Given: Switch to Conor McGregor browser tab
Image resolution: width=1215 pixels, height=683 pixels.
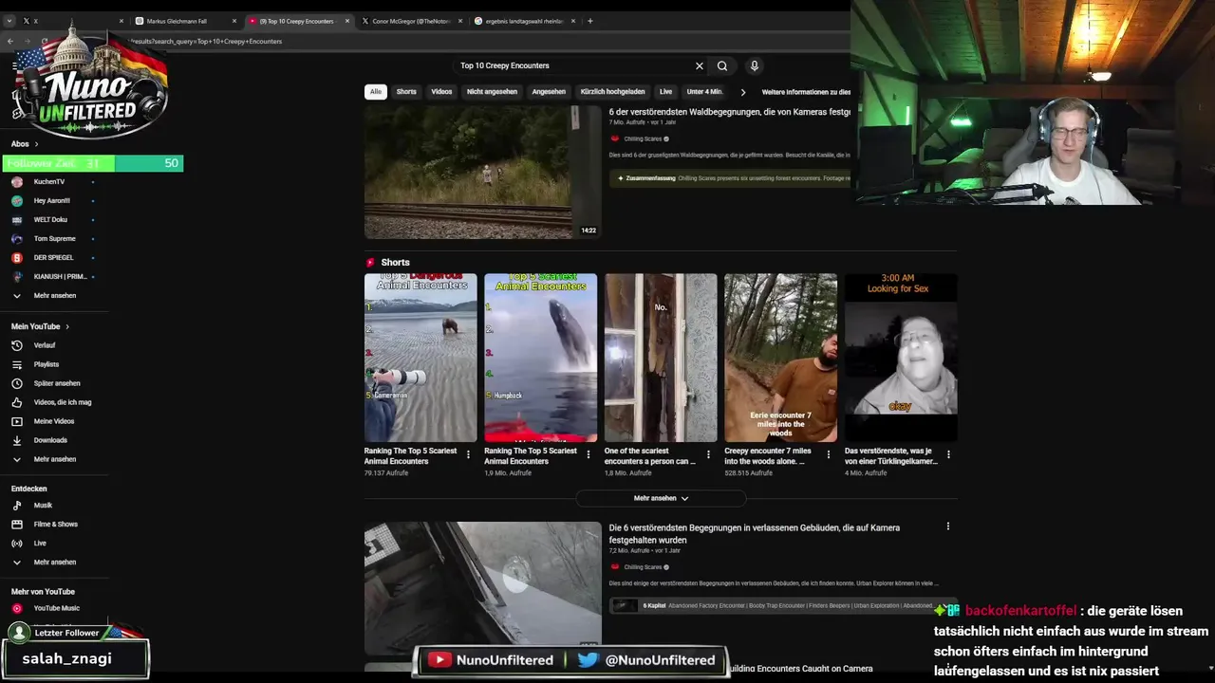Looking at the screenshot, I should coord(412,21).
